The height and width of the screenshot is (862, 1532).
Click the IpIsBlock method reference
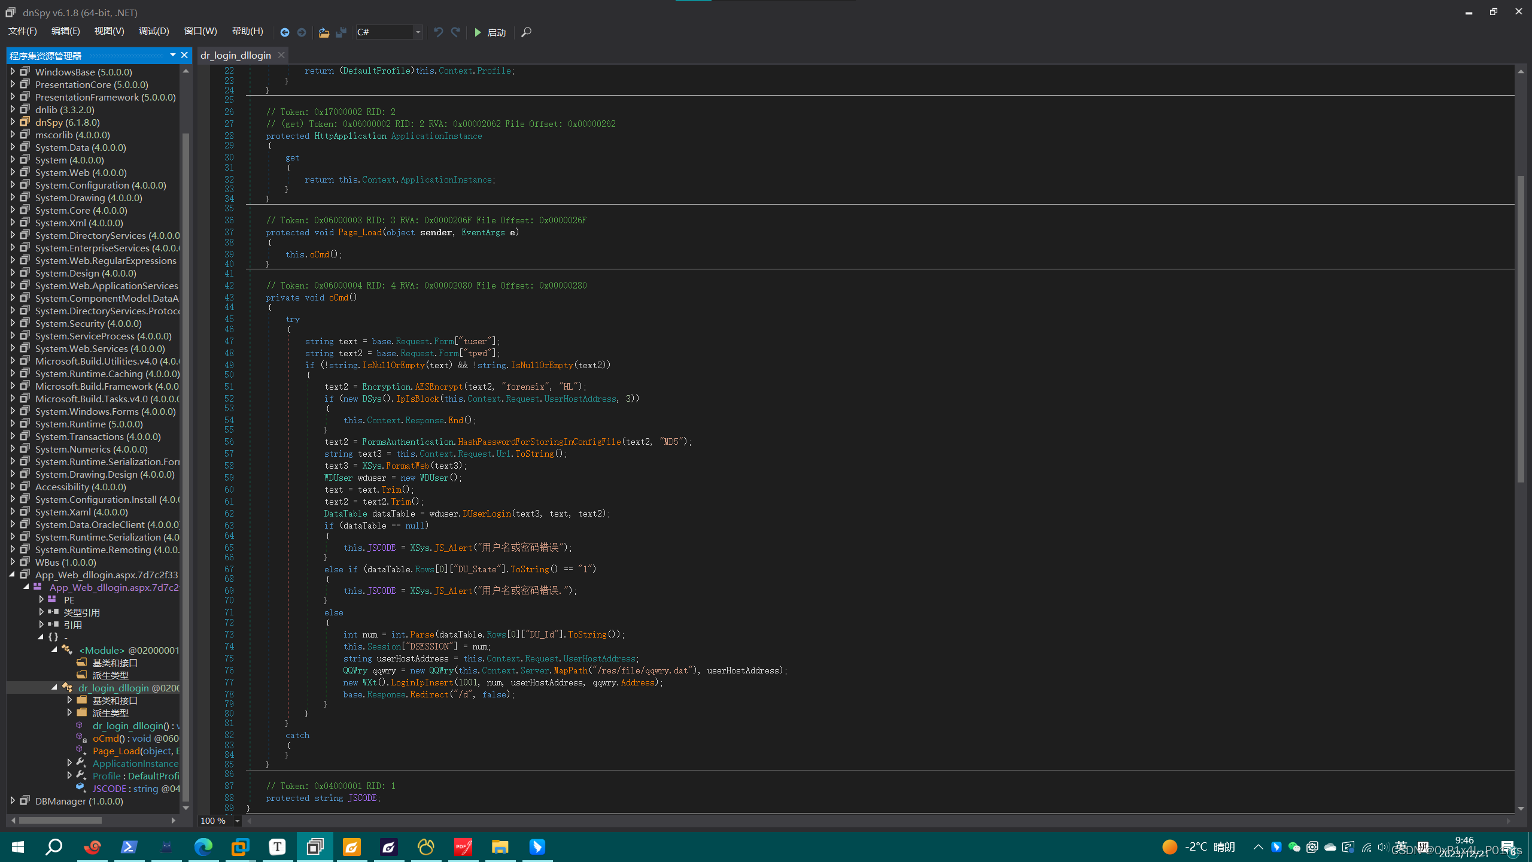click(417, 399)
